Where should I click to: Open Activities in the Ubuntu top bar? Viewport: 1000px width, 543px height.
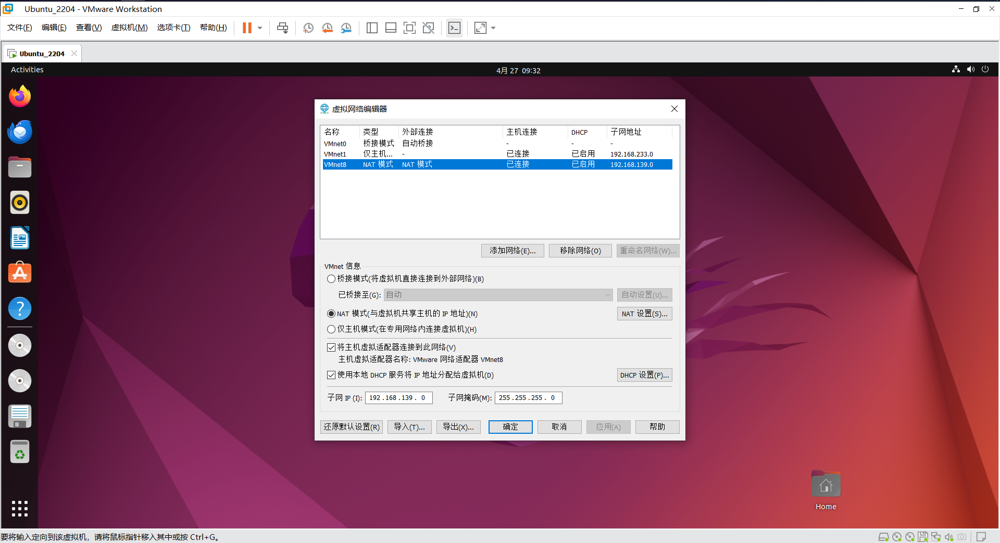pyautogui.click(x=27, y=70)
